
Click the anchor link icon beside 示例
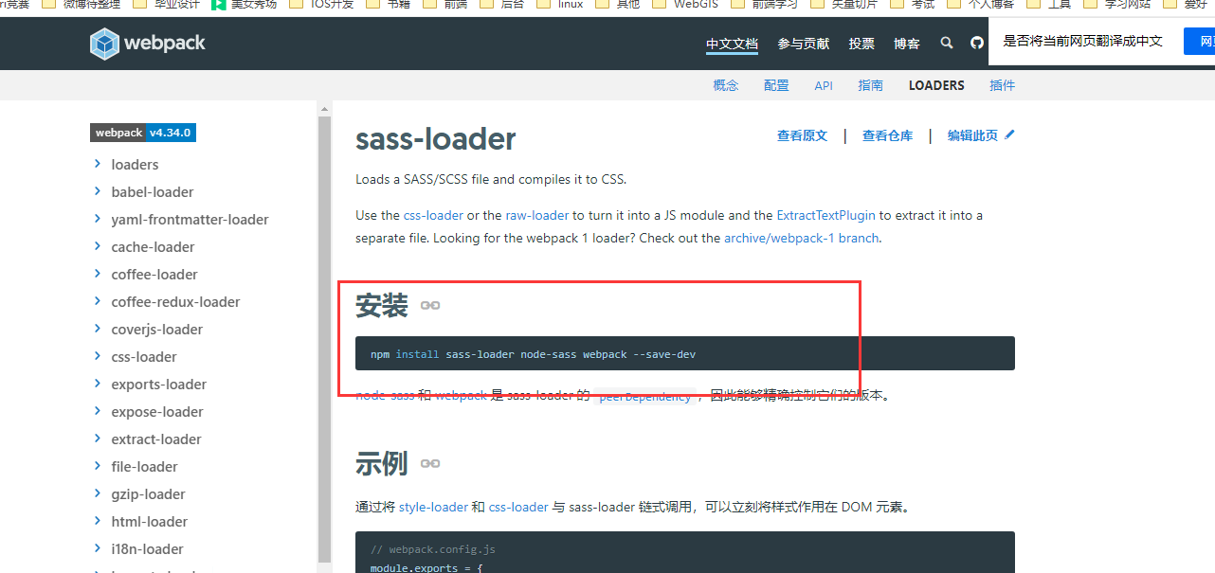tap(430, 464)
